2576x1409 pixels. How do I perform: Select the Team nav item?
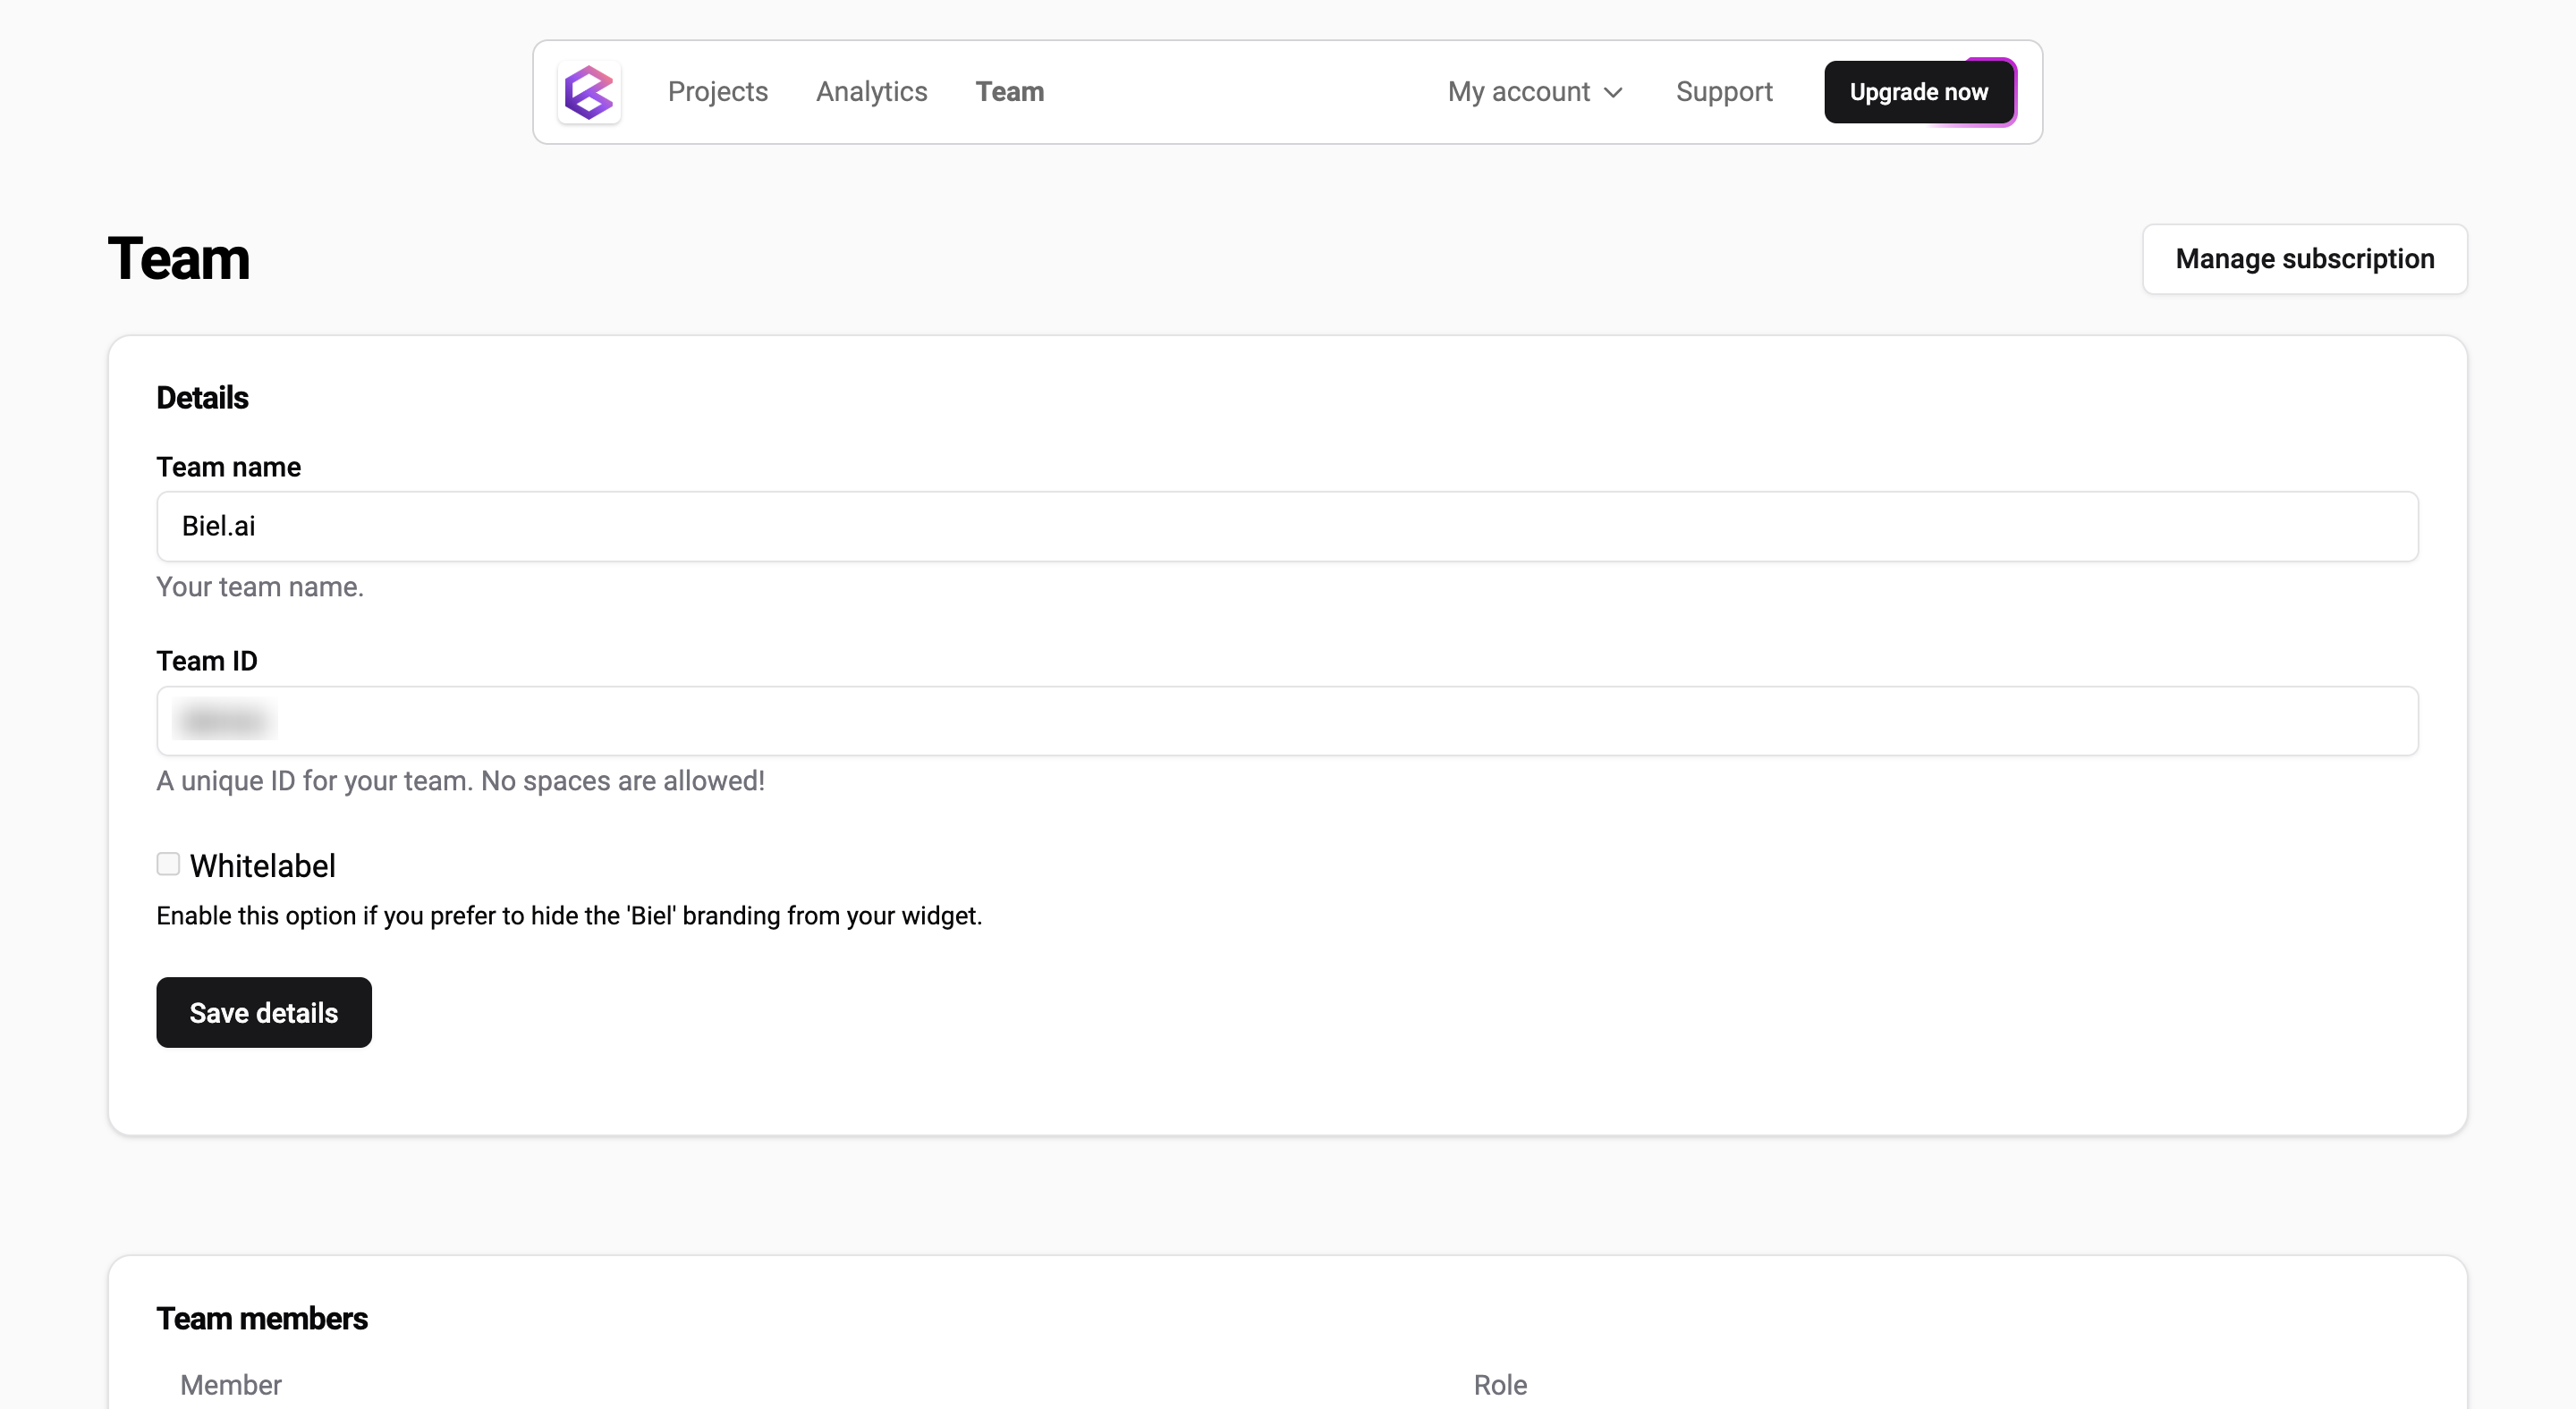click(x=1009, y=92)
